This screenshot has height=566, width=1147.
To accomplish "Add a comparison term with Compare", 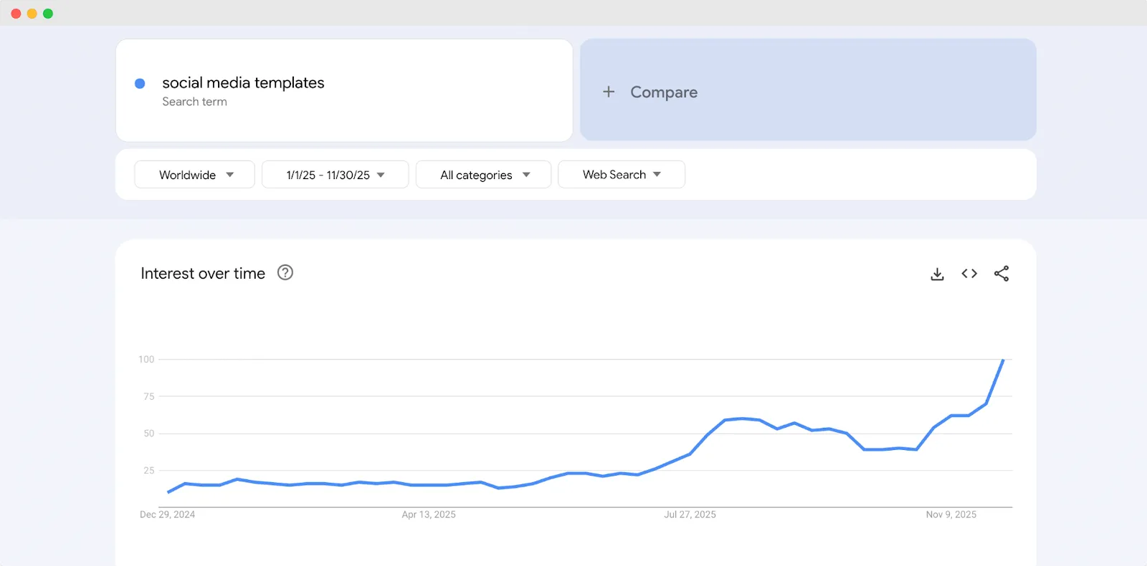I will tap(808, 90).
